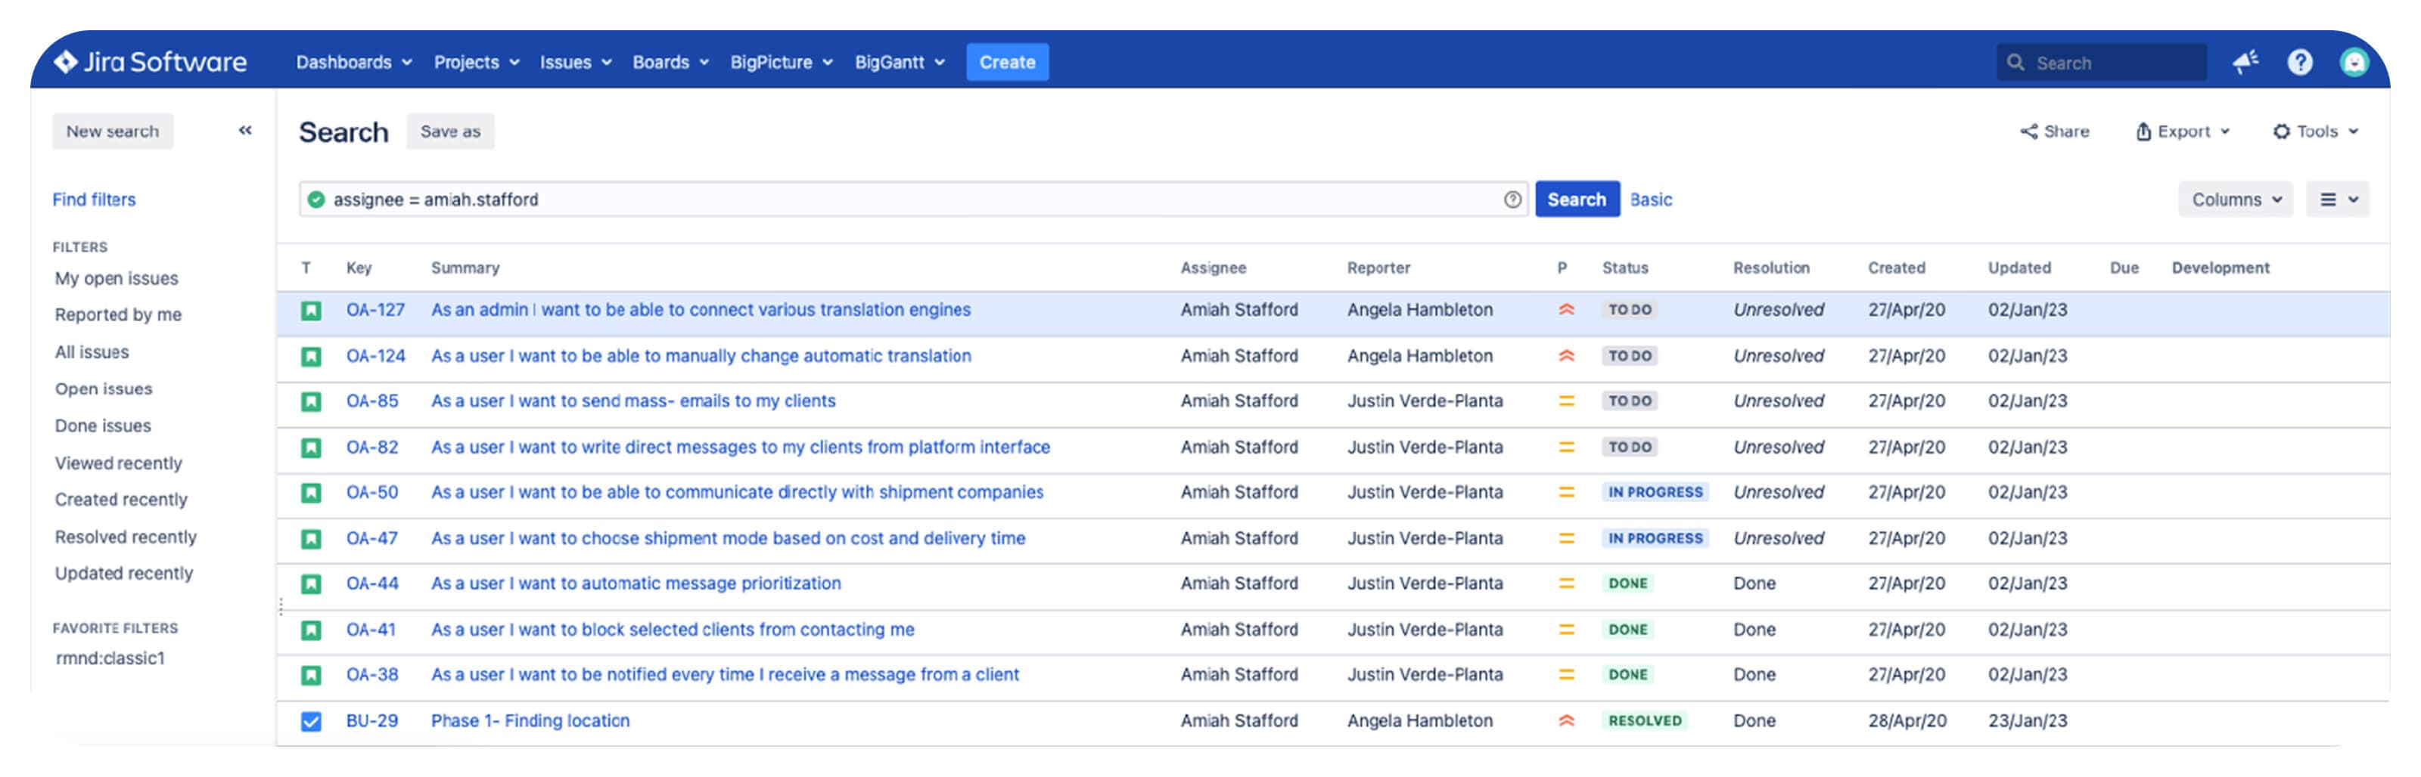
Task: Open issue key BU-29
Action: pyautogui.click(x=372, y=721)
